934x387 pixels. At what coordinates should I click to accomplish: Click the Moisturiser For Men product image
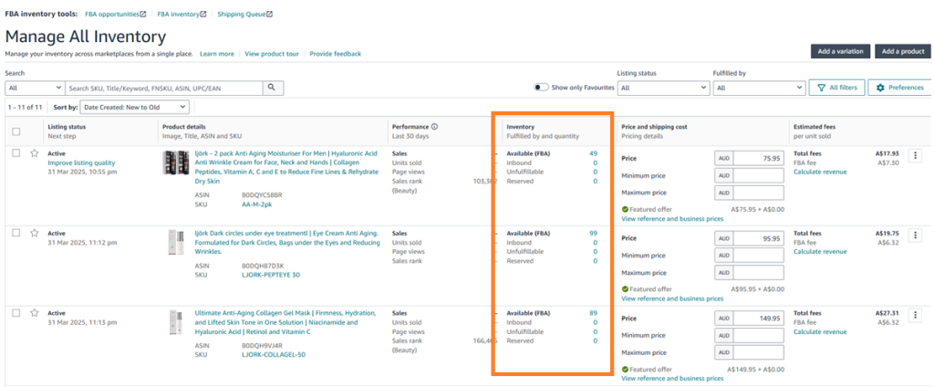tap(176, 162)
